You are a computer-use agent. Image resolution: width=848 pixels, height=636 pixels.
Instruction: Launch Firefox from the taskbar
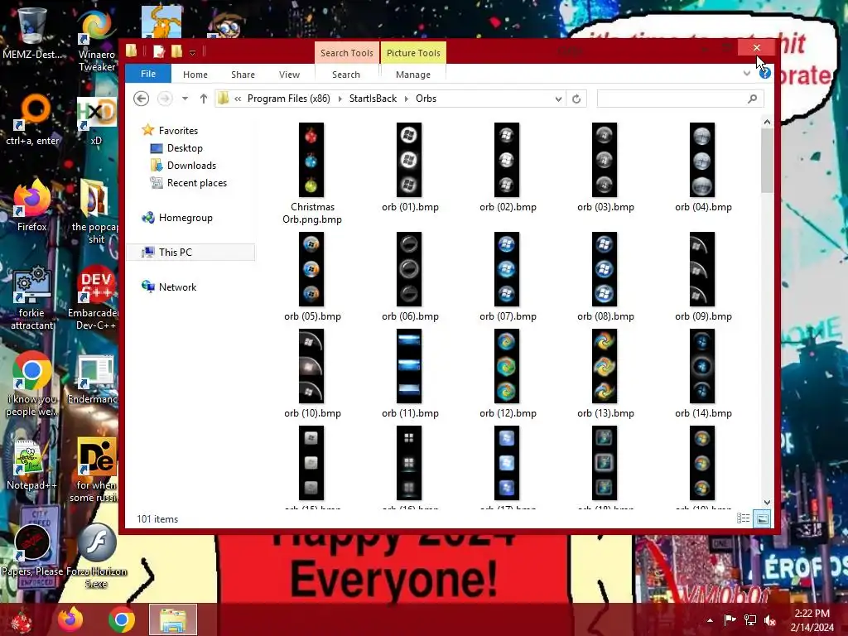70,619
